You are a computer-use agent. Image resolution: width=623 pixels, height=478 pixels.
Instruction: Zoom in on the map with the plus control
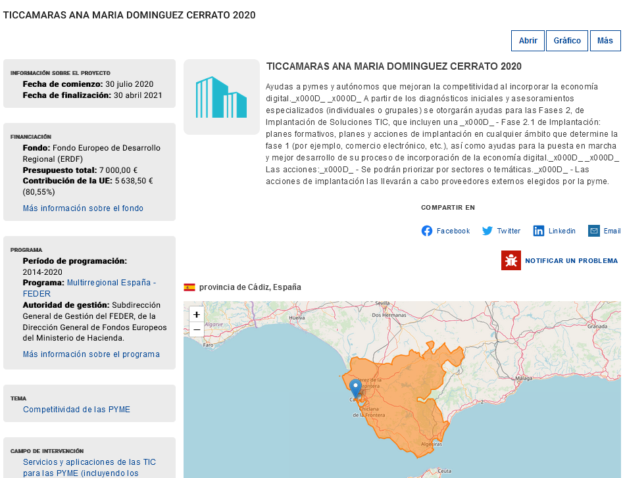point(196,314)
